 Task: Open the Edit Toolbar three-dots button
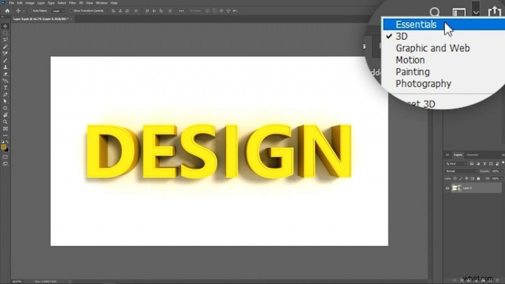pyautogui.click(x=5, y=135)
